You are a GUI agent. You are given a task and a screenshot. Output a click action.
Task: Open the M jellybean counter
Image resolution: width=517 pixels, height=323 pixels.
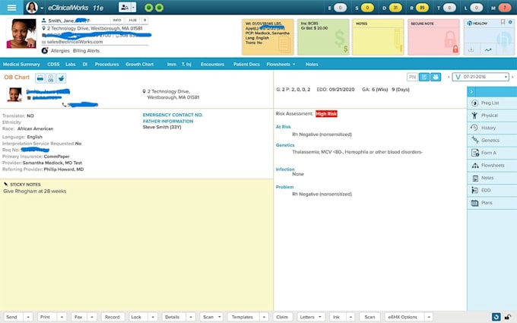click(x=505, y=8)
